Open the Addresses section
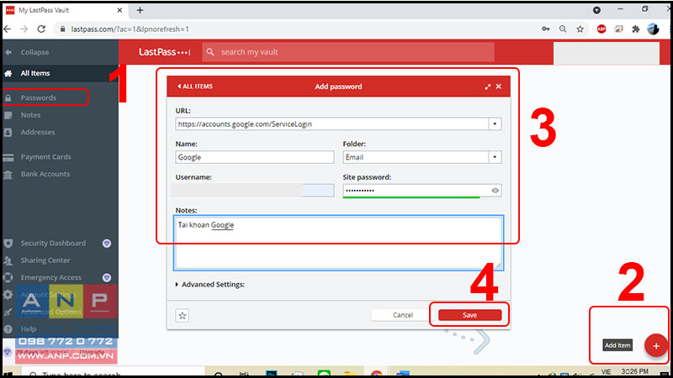 (38, 132)
